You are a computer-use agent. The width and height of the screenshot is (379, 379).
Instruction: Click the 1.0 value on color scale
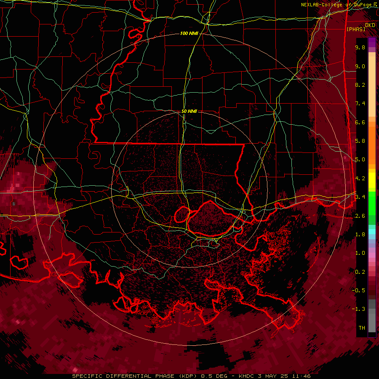360,253
